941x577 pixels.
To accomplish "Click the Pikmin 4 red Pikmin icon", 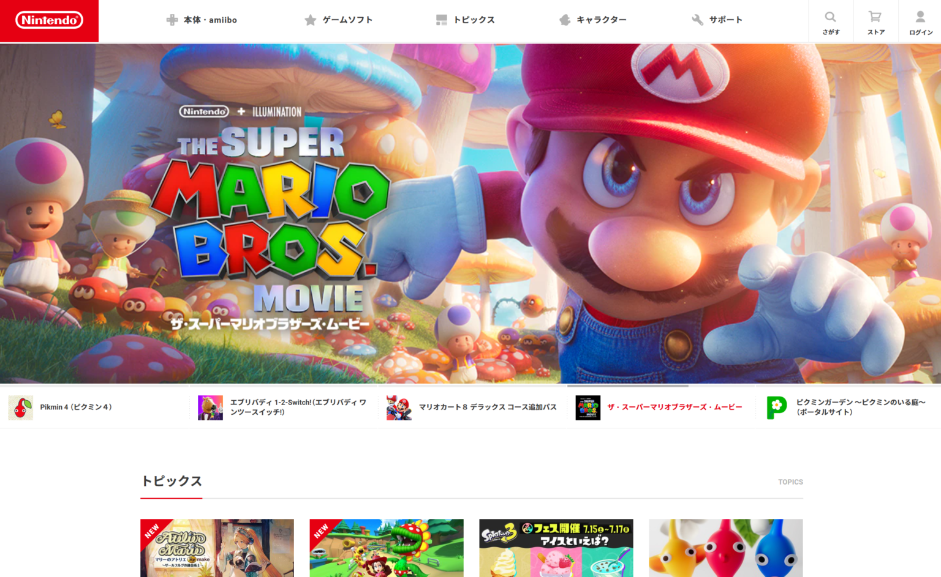I will tap(21, 408).
